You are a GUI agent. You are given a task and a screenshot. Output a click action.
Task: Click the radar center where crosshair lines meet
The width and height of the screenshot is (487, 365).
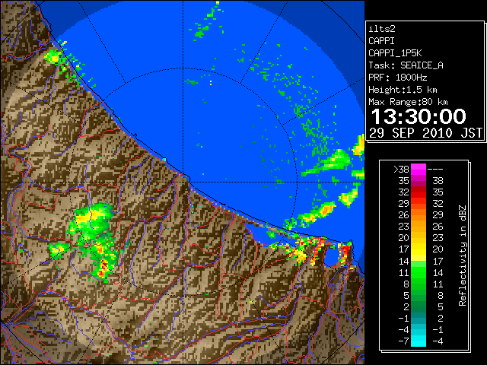[183, 182]
